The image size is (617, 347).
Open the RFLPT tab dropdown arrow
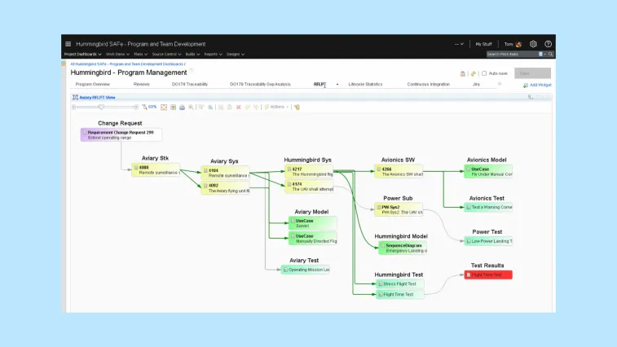click(x=337, y=85)
